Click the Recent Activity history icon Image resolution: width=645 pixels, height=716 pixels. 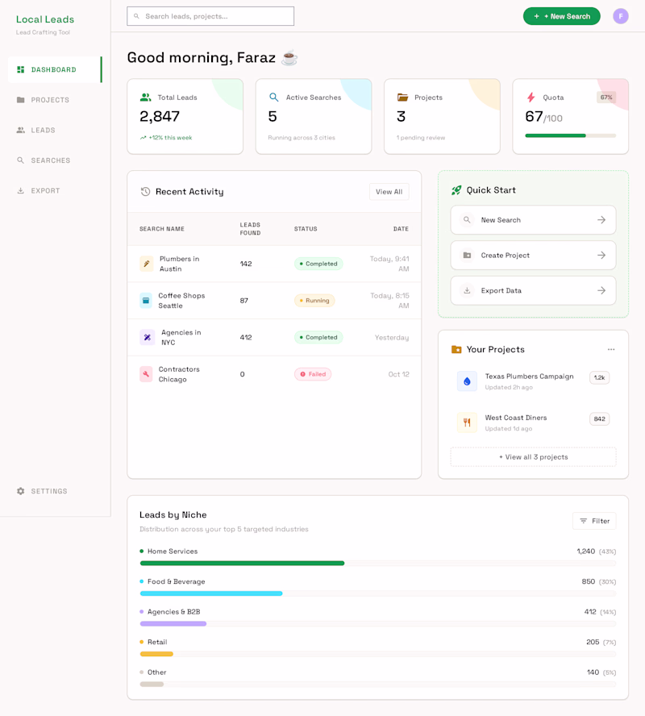(x=145, y=192)
